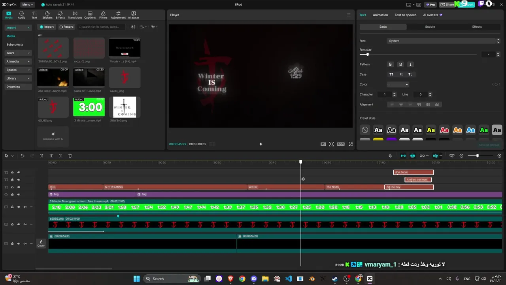Viewport: 506px width, 285px height.
Task: Switch to the Bubble tab
Action: [x=430, y=27]
